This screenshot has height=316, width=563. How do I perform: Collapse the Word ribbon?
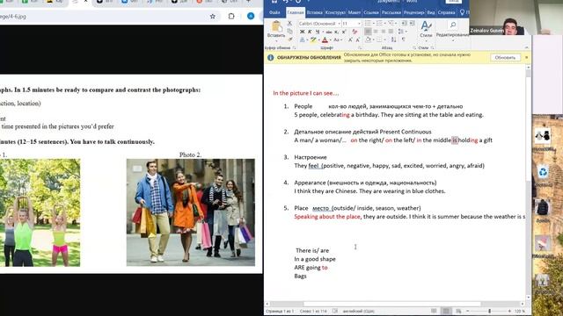tap(526, 47)
